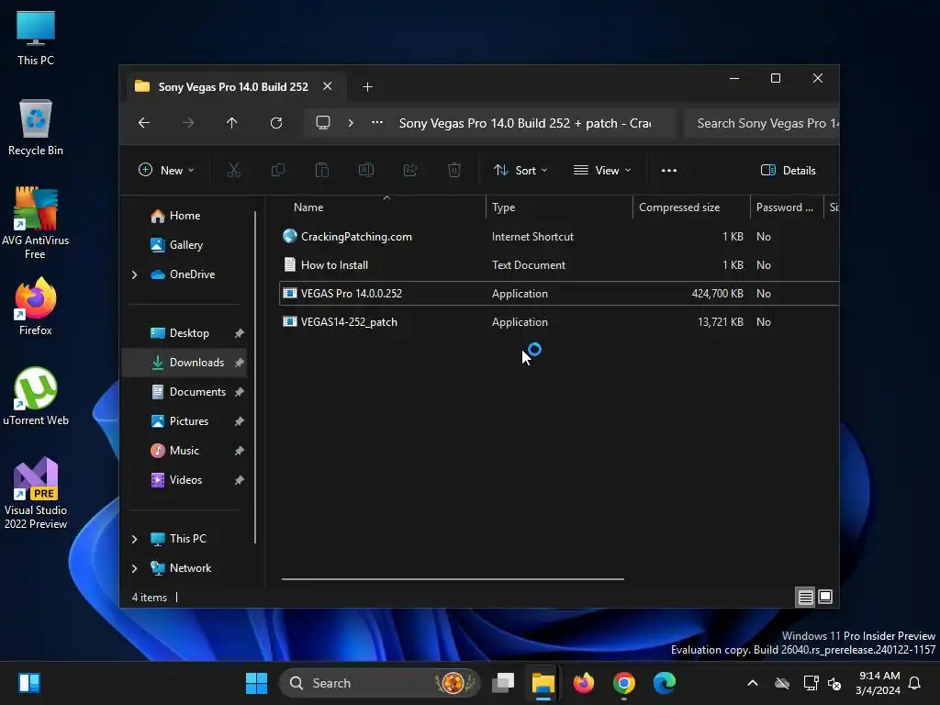Screen dimensions: 940x705
Task: Click the PC monitor icon in address bar
Action: point(323,123)
